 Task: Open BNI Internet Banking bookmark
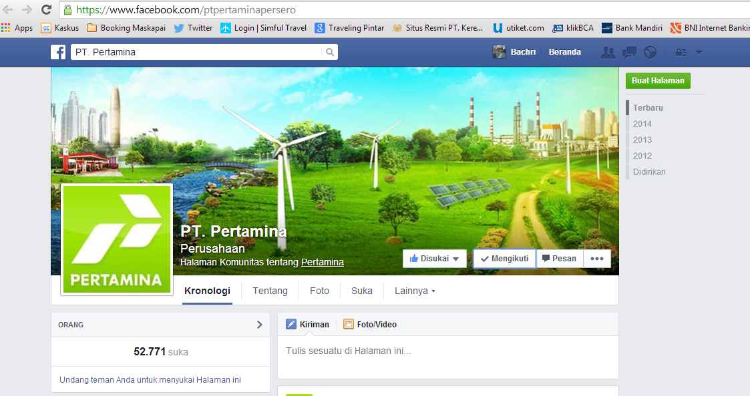(x=710, y=28)
